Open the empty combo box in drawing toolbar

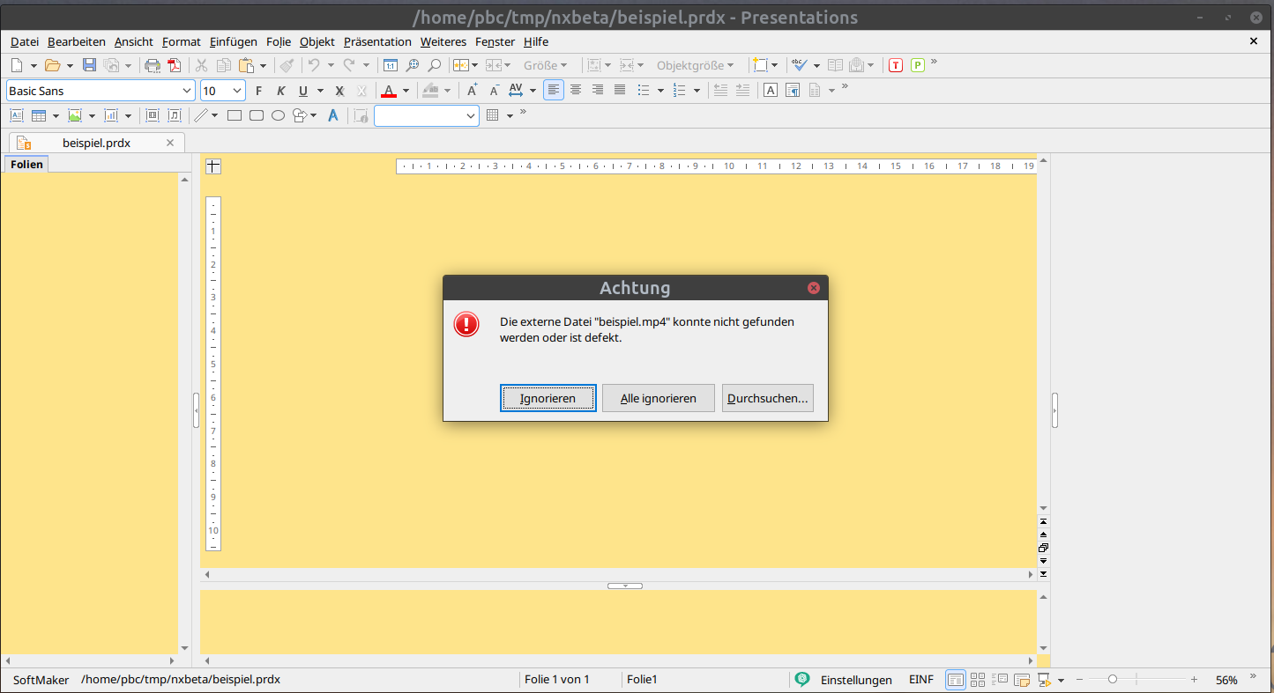(427, 115)
